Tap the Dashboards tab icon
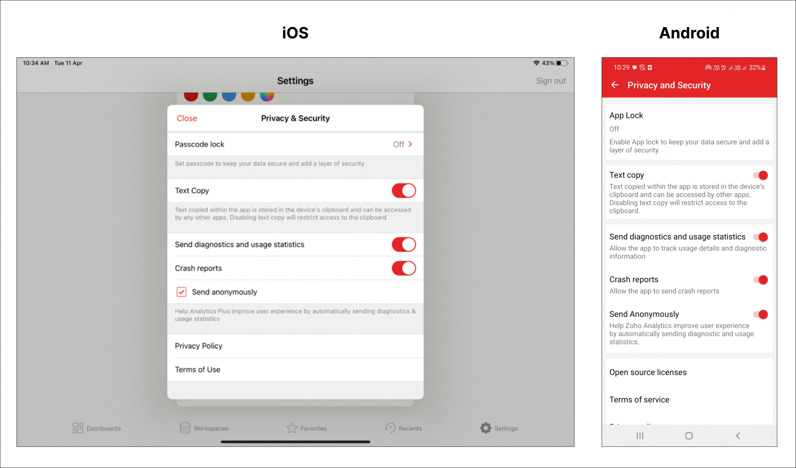This screenshot has width=796, height=468. point(78,428)
